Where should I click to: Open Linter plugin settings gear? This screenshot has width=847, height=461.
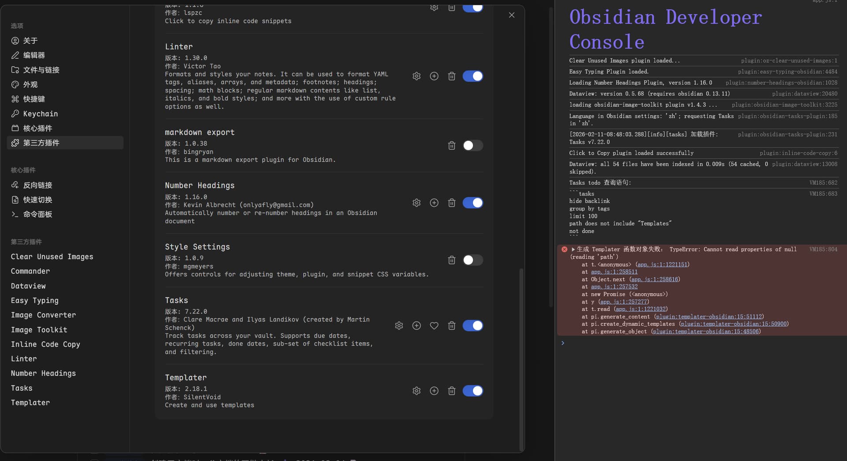click(416, 76)
